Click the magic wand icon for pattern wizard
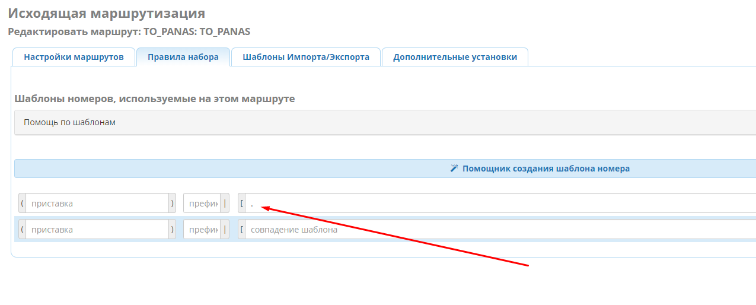756x305 pixels. [x=454, y=169]
